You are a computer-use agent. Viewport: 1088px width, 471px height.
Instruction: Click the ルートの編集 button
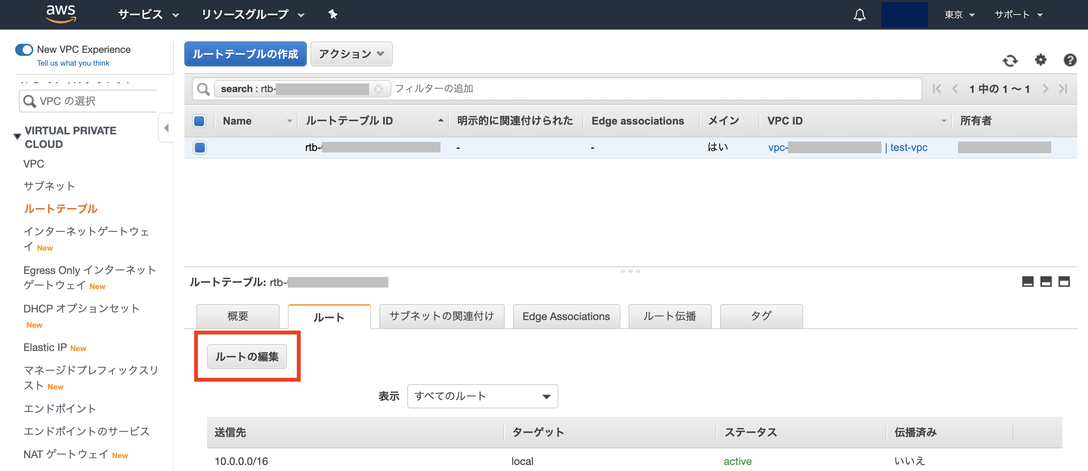(247, 357)
